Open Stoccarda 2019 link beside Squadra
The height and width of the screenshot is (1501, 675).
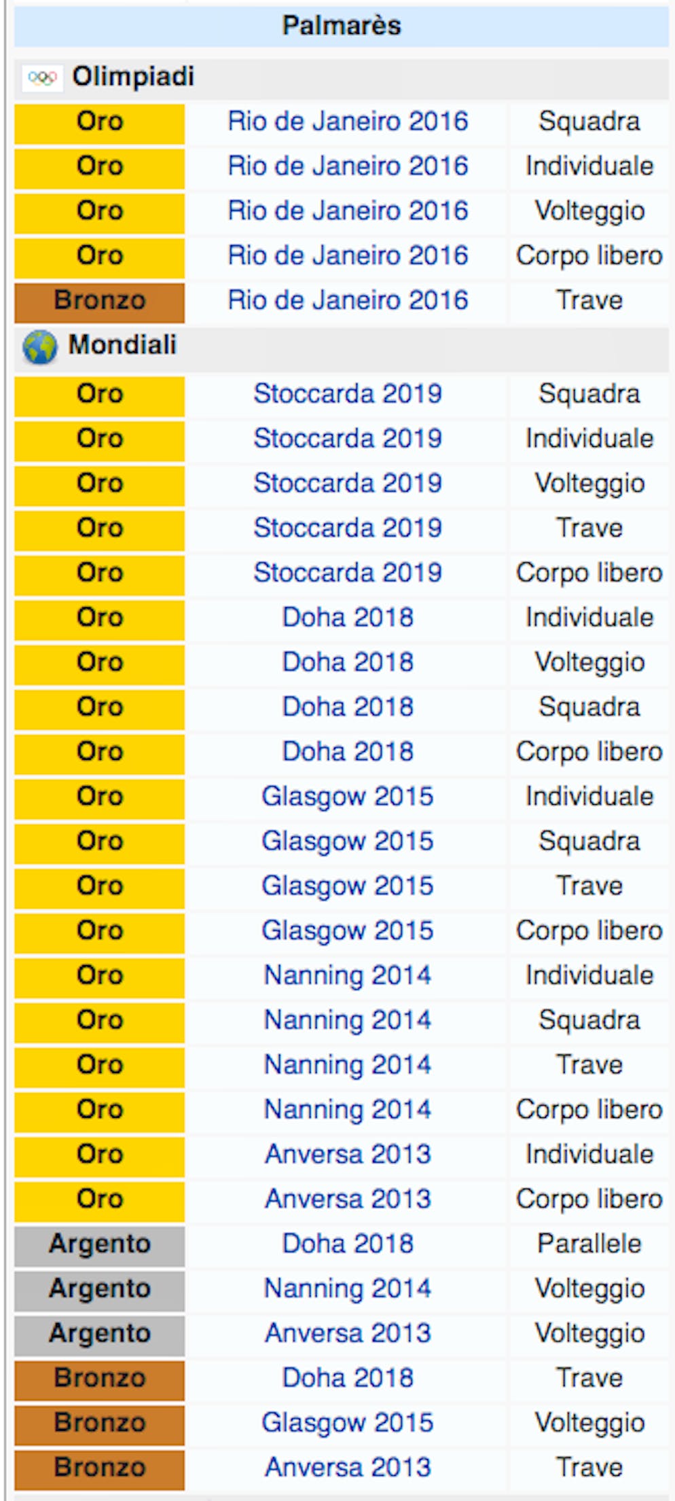tap(348, 394)
